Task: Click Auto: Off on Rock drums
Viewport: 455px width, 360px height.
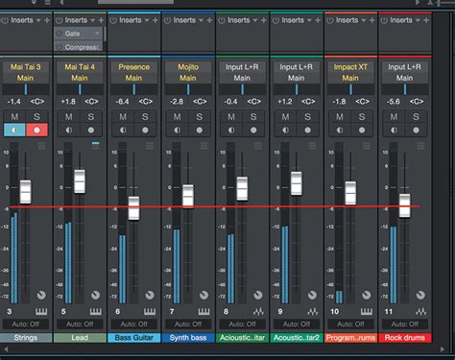Action: [404, 324]
